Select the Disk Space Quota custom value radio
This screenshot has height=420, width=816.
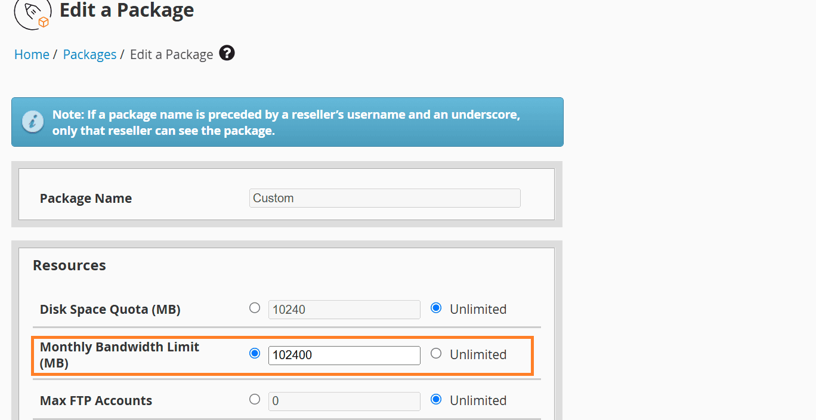[x=255, y=308]
